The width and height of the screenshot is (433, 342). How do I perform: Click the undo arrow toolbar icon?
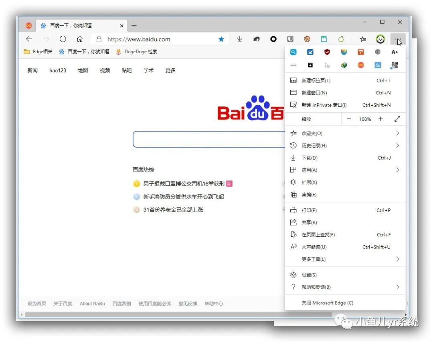[x=257, y=39]
